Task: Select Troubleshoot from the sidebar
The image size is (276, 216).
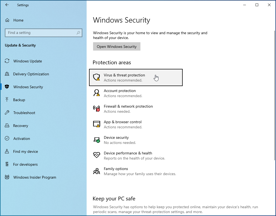Action: point(24,113)
